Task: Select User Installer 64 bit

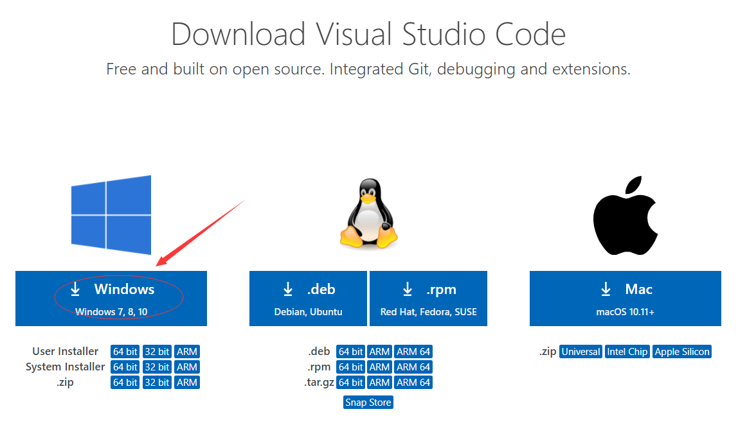Action: click(125, 352)
